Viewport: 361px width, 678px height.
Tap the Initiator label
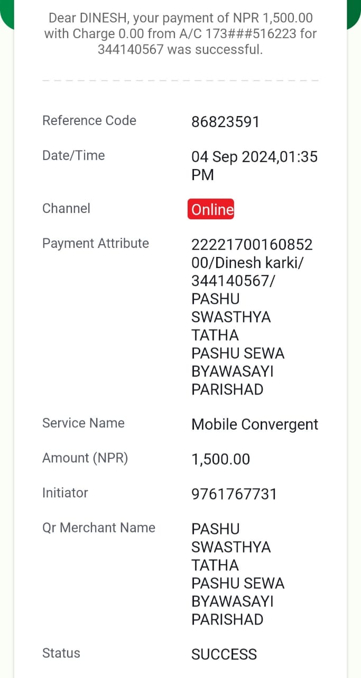pos(65,493)
